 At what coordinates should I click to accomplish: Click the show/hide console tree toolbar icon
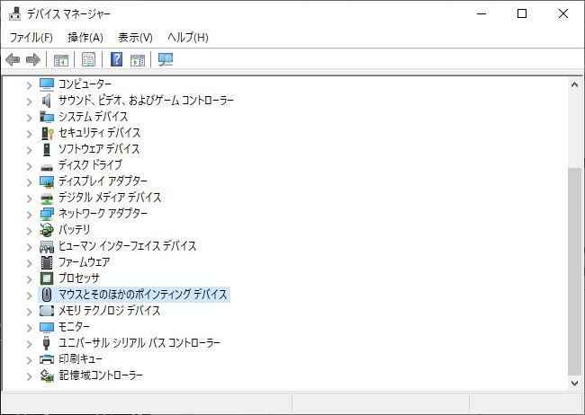pos(61,59)
